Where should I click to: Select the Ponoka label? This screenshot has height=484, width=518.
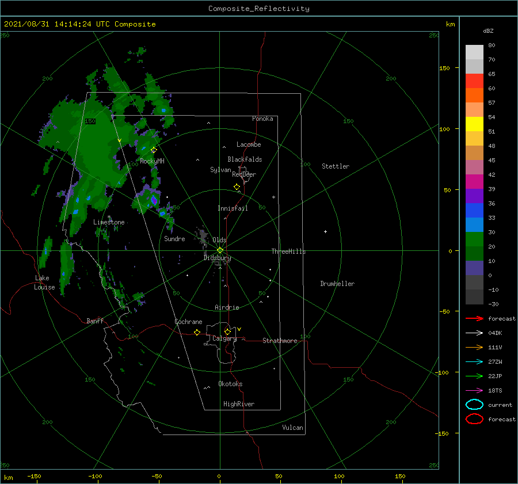pyautogui.click(x=262, y=119)
